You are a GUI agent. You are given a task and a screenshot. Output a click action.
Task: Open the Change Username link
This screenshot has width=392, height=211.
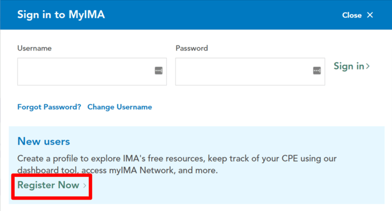(120, 107)
